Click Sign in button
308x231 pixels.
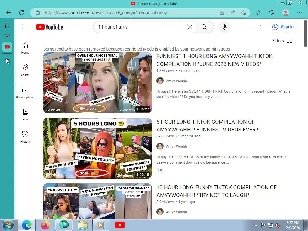tap(283, 27)
